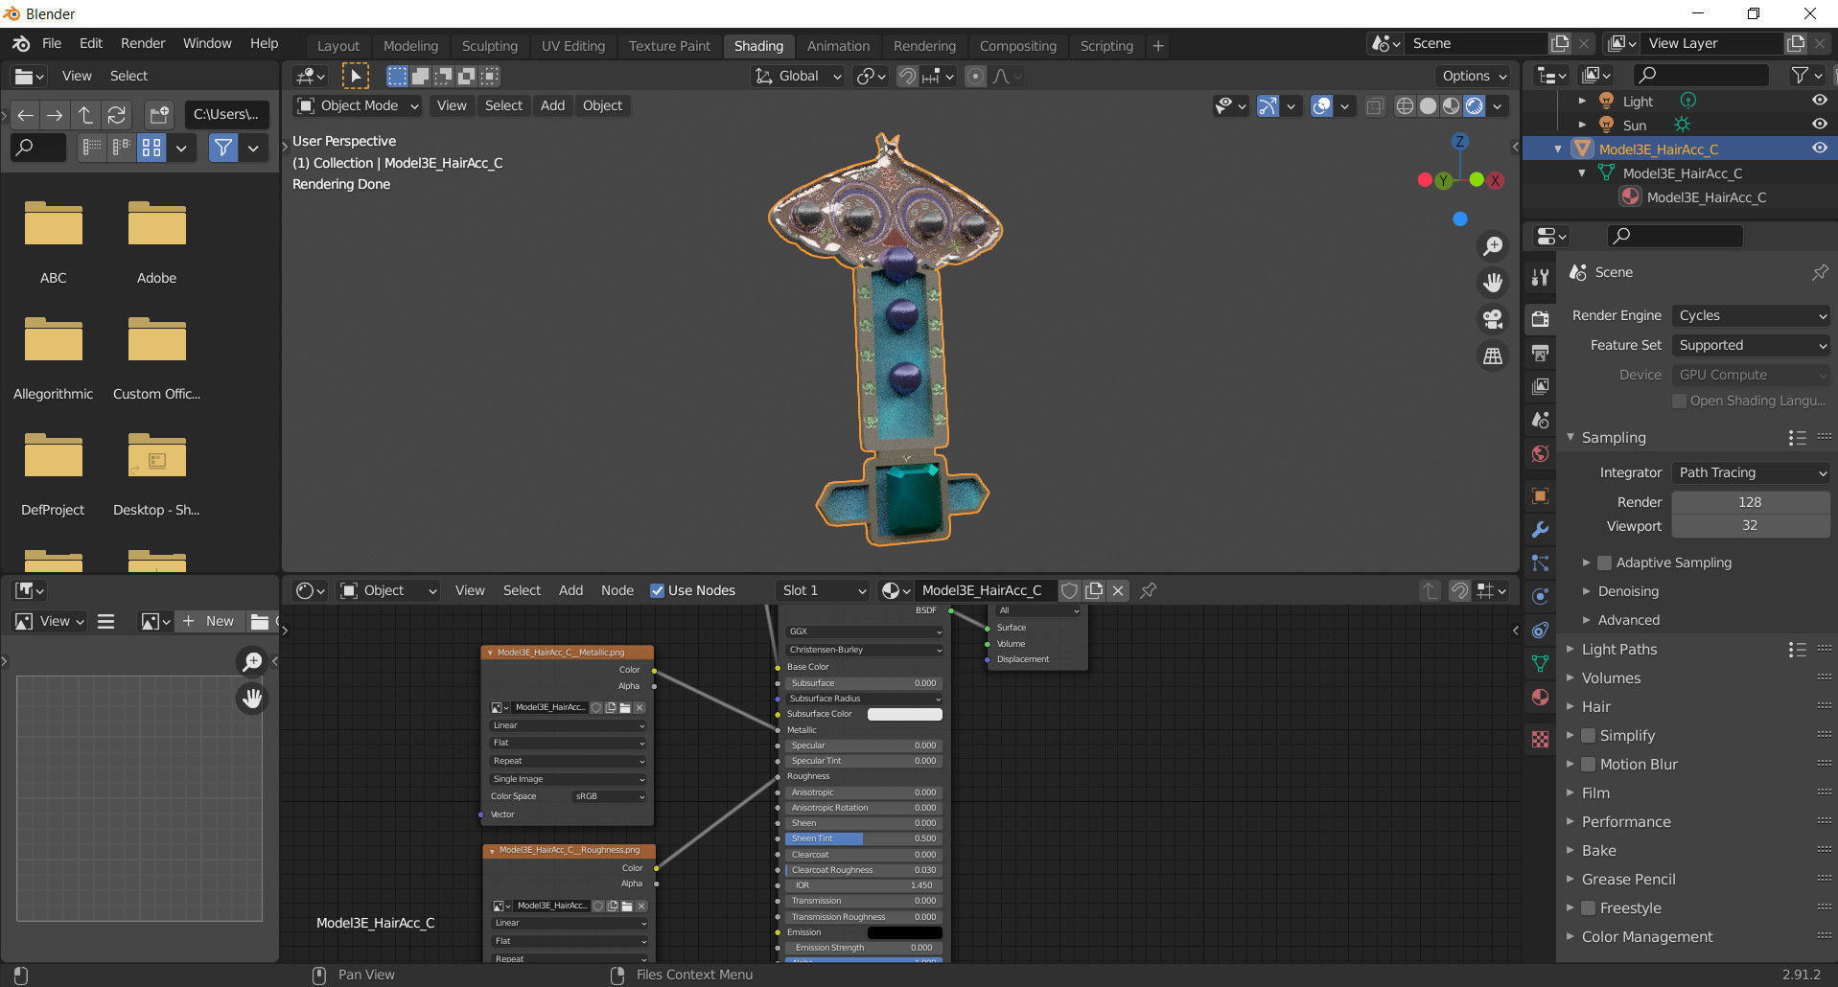Open the Options popover in viewport header
1838x987 pixels.
click(1473, 76)
